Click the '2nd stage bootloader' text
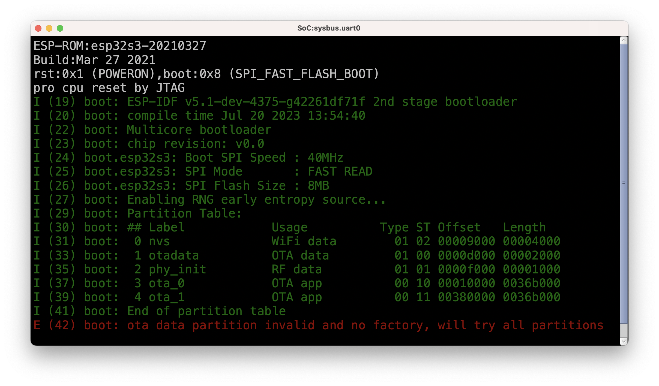Screen dimensions: 659x386 445,102
